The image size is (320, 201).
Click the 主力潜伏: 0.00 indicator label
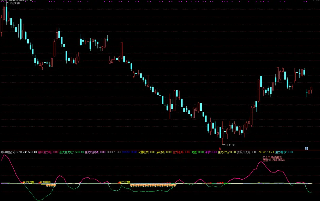(284, 152)
